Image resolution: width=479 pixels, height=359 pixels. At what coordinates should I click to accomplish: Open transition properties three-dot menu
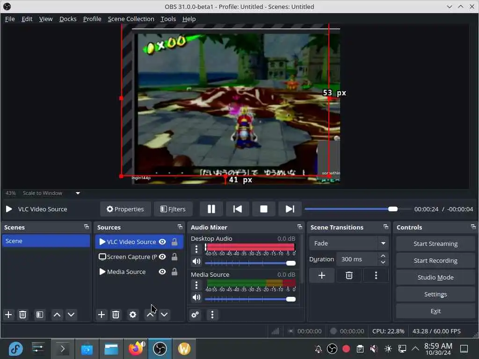pyautogui.click(x=376, y=276)
